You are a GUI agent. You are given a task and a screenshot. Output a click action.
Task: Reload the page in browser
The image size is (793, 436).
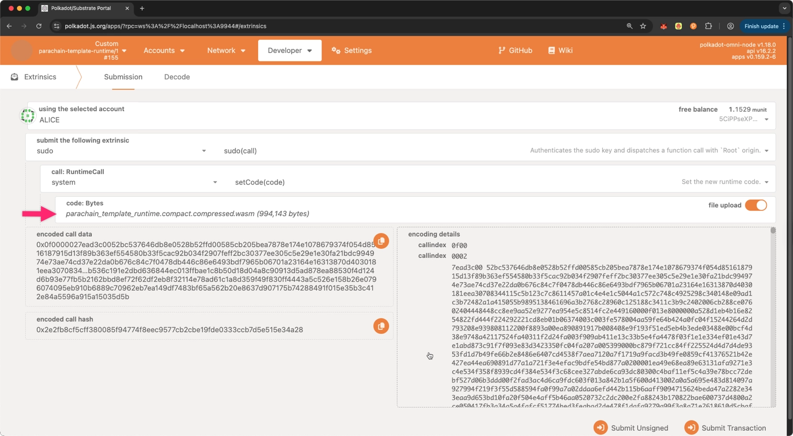pyautogui.click(x=39, y=26)
